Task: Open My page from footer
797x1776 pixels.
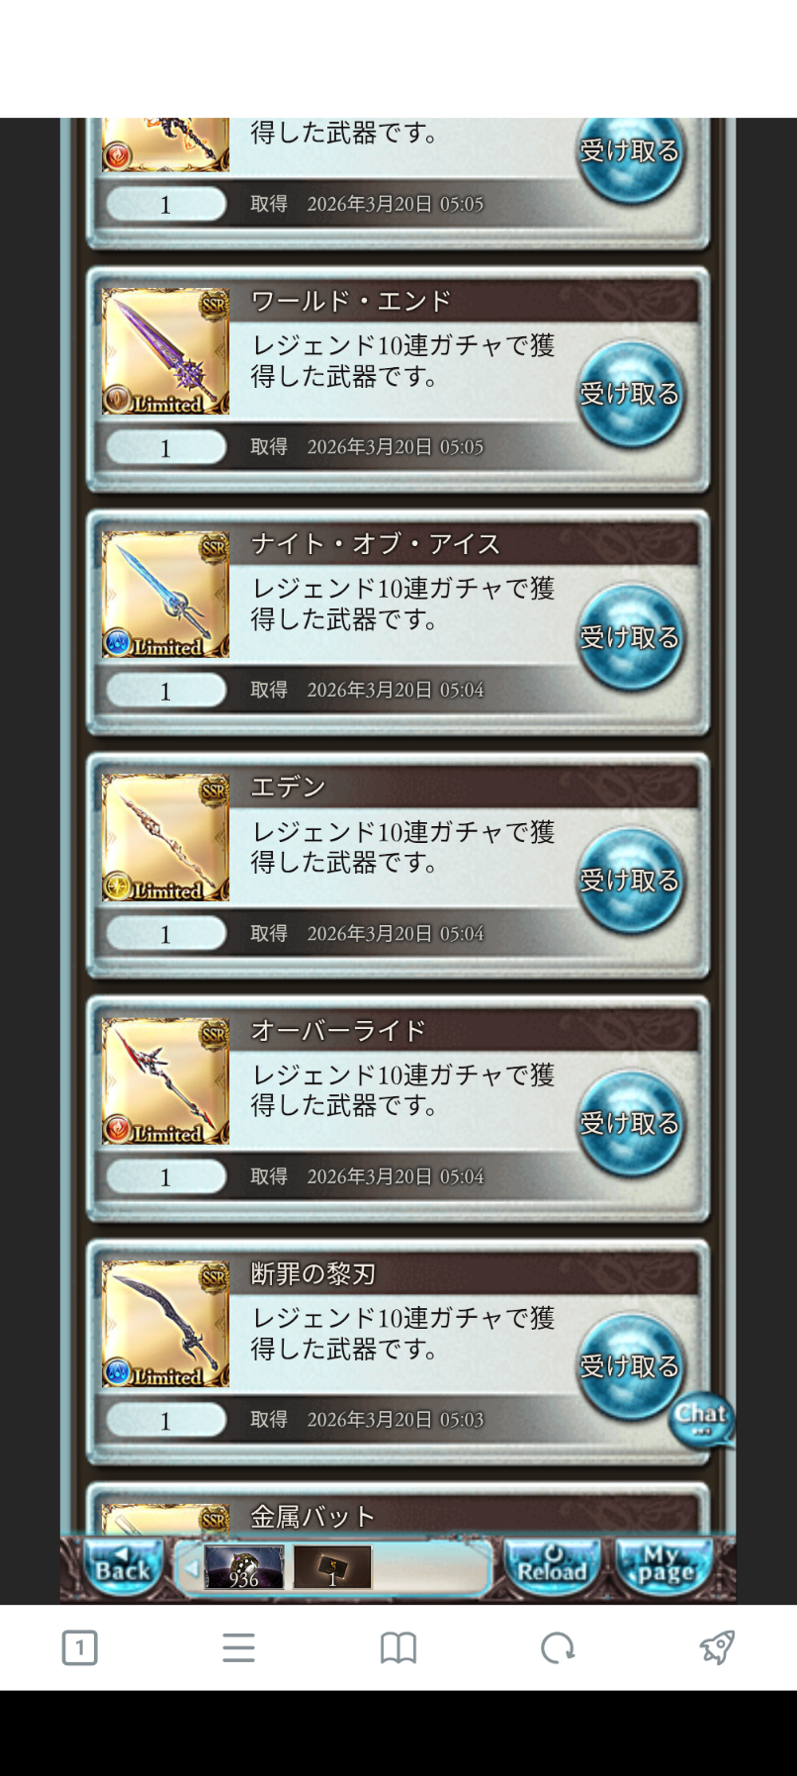Action: point(664,1567)
